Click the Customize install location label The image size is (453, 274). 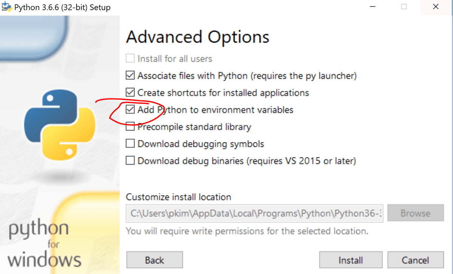pyautogui.click(x=178, y=197)
